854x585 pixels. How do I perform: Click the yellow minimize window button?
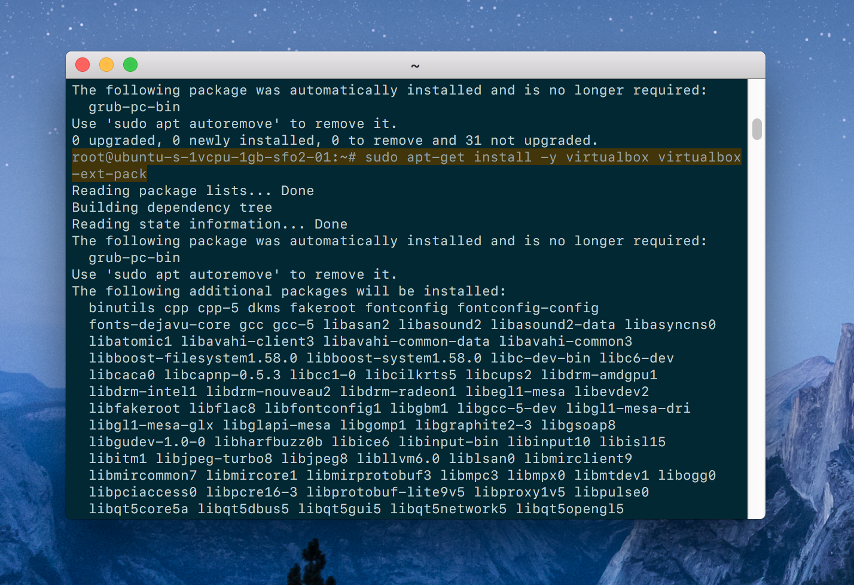106,65
